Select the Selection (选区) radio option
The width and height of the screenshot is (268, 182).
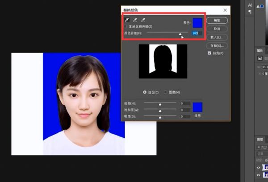[x=144, y=92]
